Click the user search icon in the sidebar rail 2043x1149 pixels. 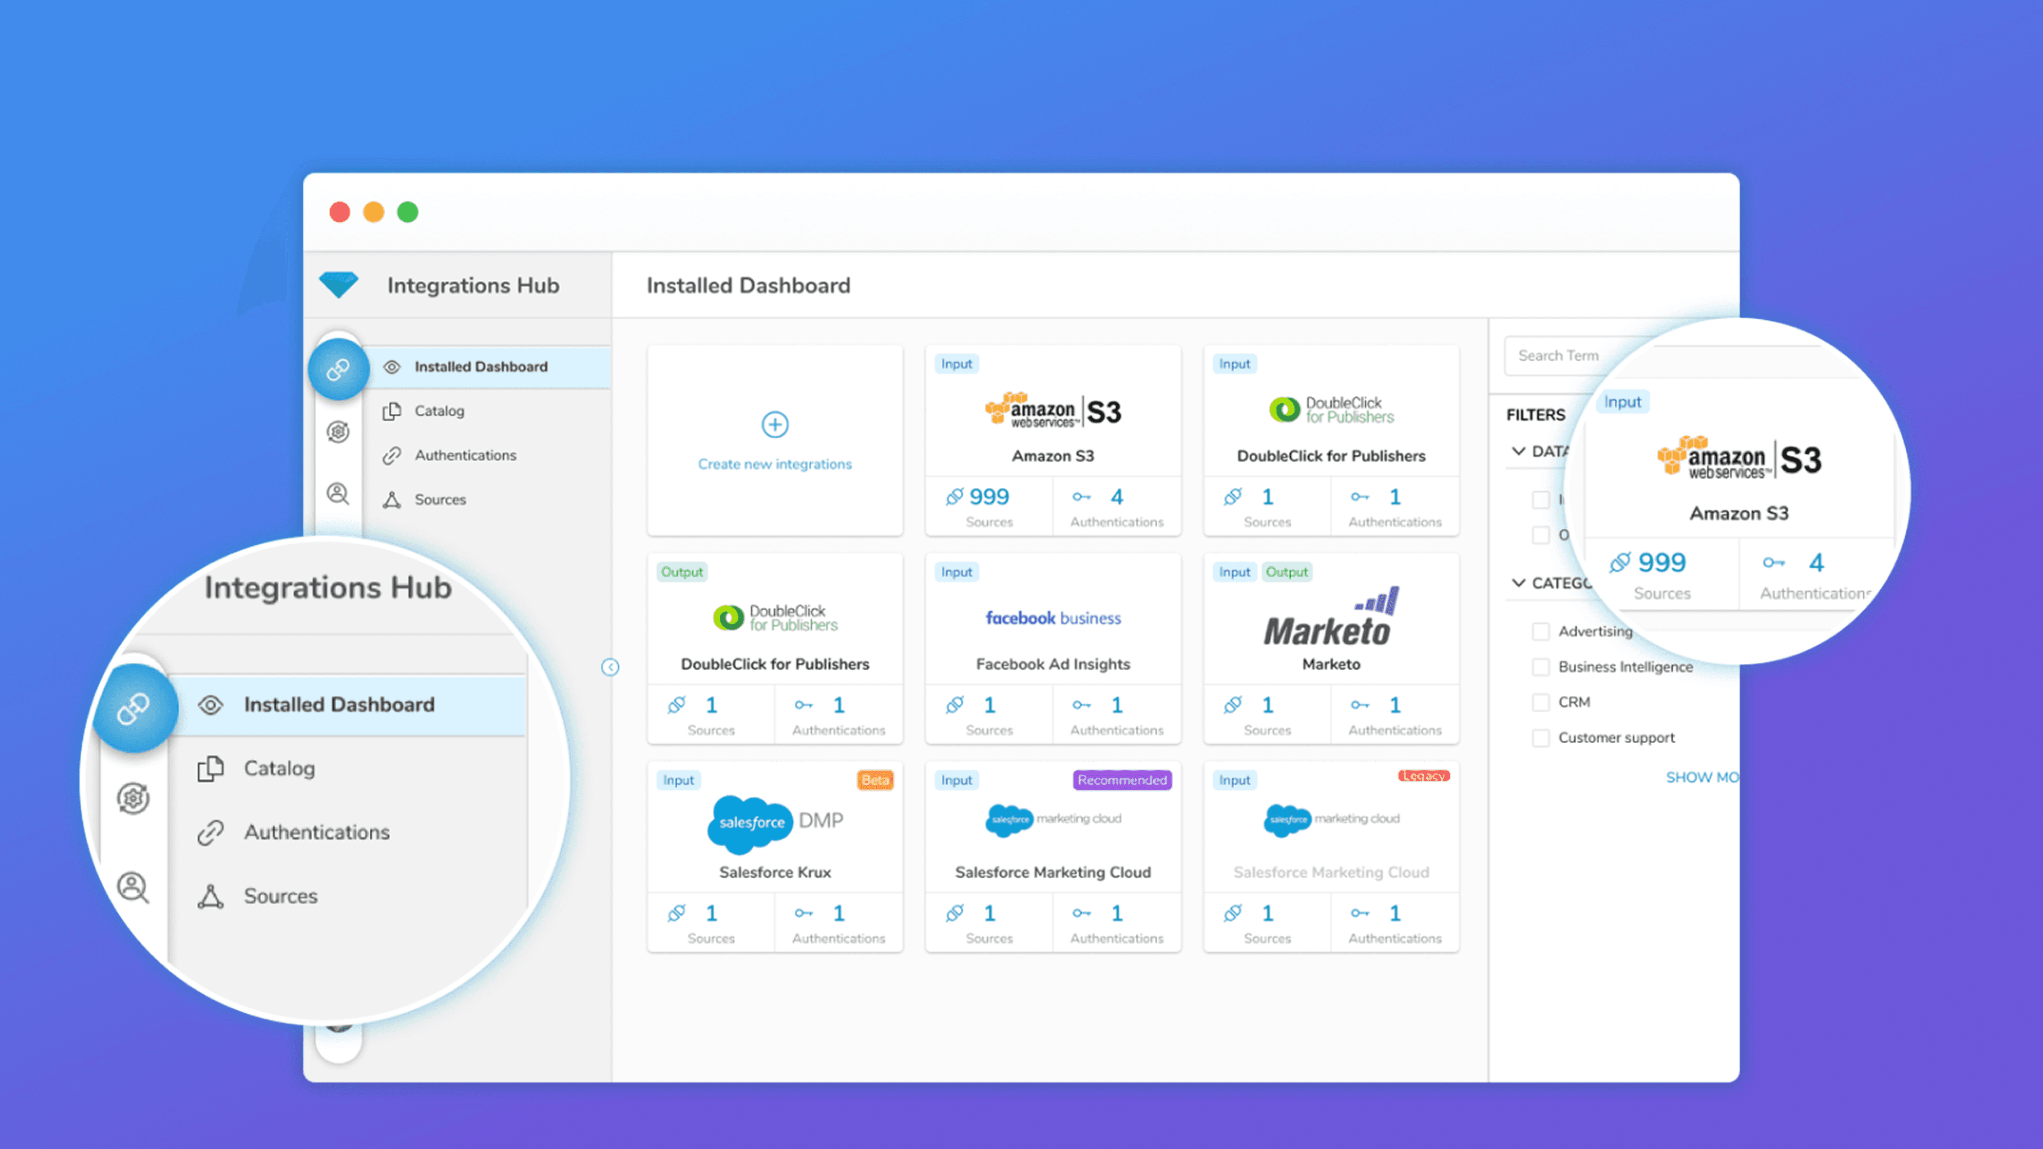(x=339, y=494)
